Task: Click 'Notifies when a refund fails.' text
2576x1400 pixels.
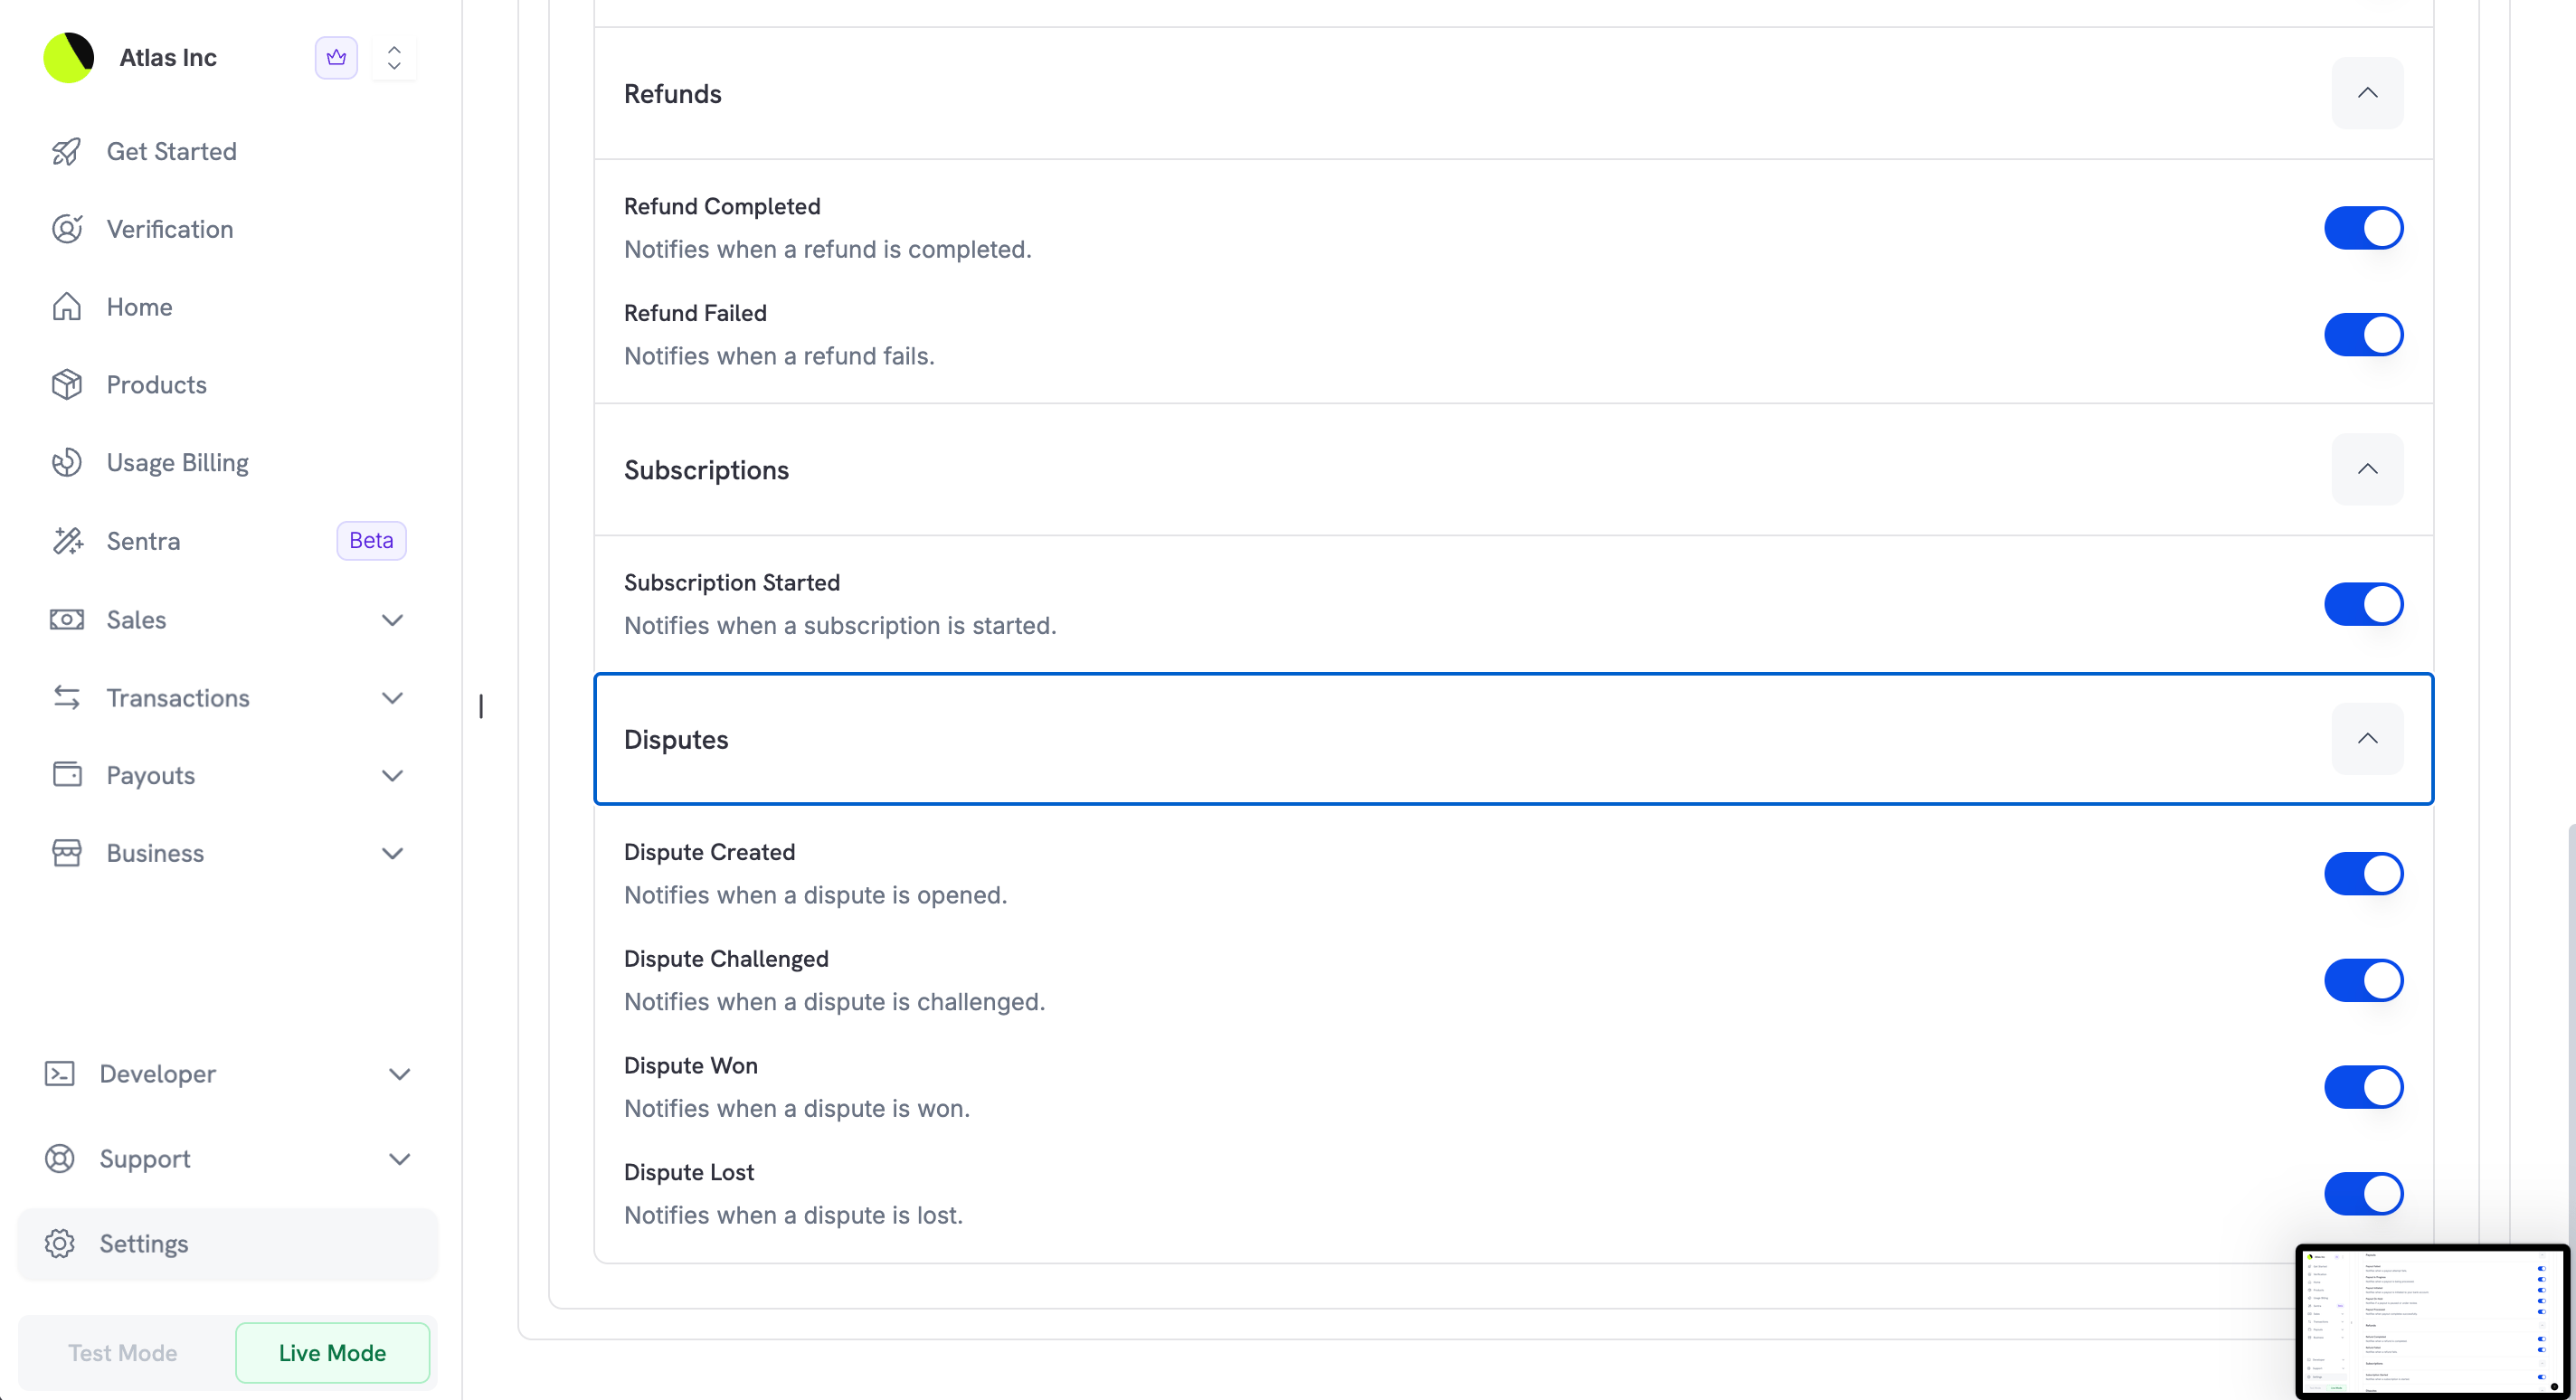Action: tap(780, 356)
